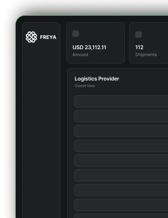
Task: Select fifth row in Logistics Provider list
Action: tap(121, 161)
